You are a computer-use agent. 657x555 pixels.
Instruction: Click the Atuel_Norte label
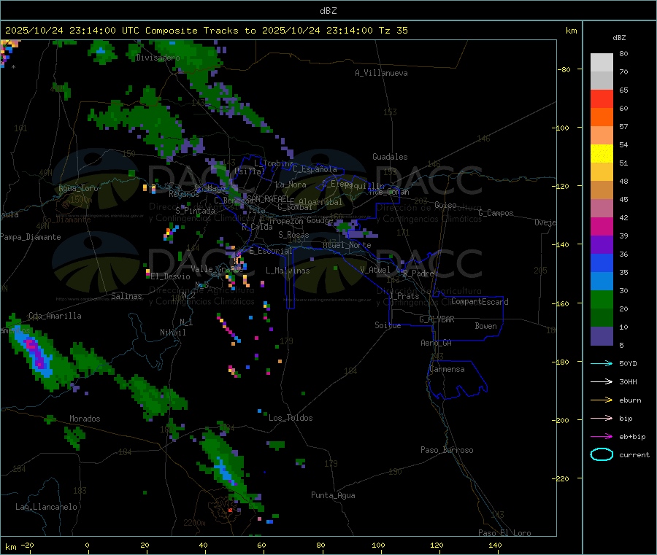pos(347,245)
